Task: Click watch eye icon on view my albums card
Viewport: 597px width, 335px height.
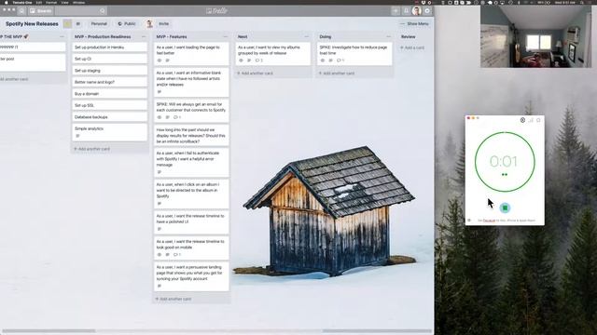Action: click(241, 60)
